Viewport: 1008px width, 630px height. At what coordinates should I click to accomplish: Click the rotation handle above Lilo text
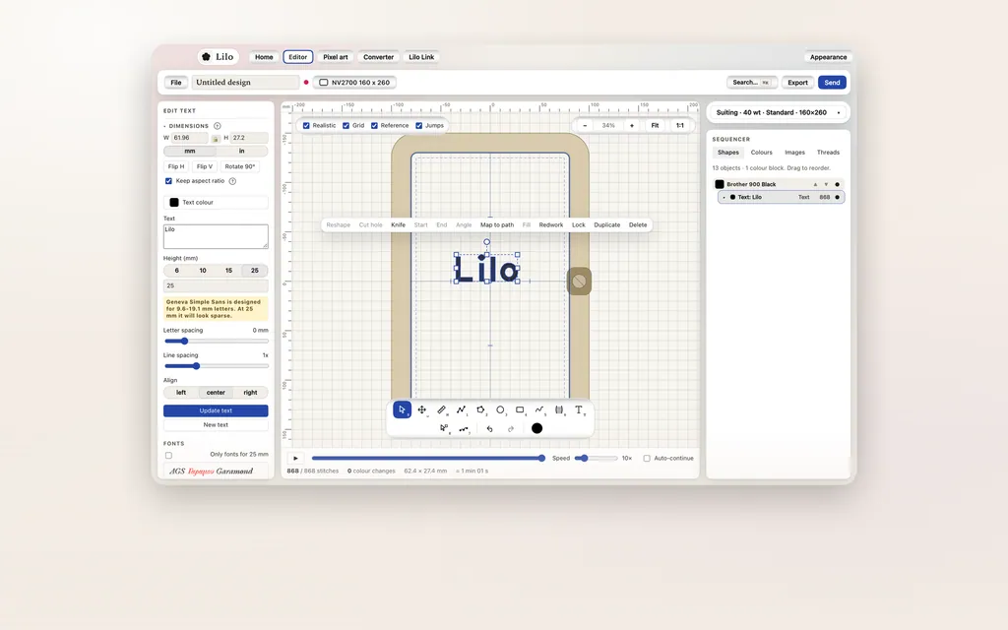486,242
